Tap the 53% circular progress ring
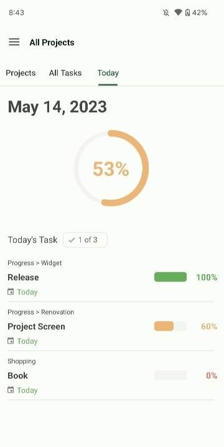The height and width of the screenshot is (447, 224). tap(111, 168)
